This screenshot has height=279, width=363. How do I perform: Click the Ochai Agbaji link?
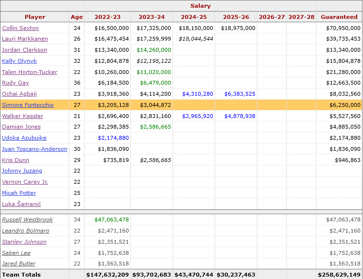coord(19,94)
